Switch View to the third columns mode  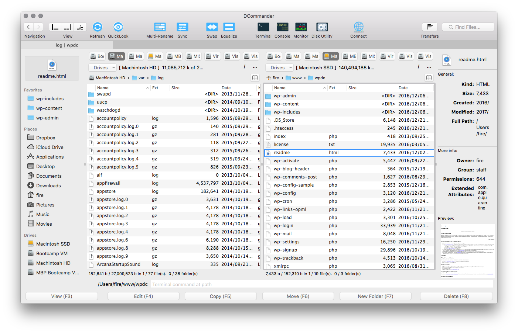click(80, 27)
